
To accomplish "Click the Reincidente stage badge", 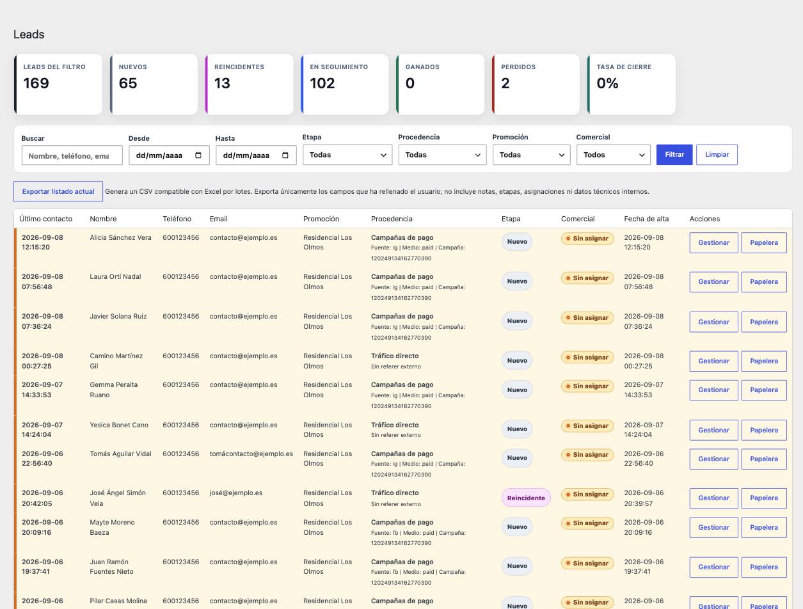I will click(526, 498).
